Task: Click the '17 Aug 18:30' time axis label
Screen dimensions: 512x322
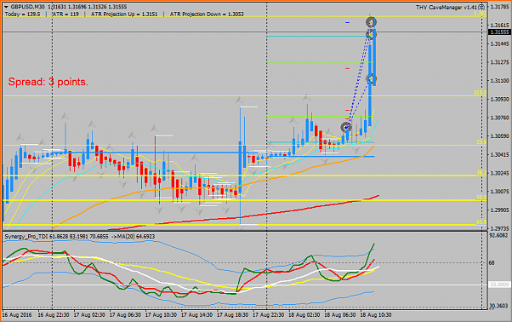Action: 233,315
